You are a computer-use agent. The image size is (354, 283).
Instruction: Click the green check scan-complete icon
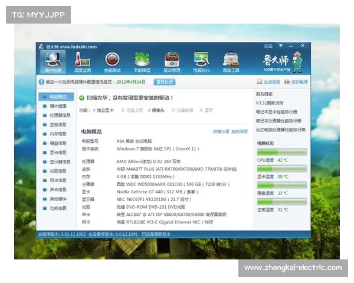[x=81, y=98]
